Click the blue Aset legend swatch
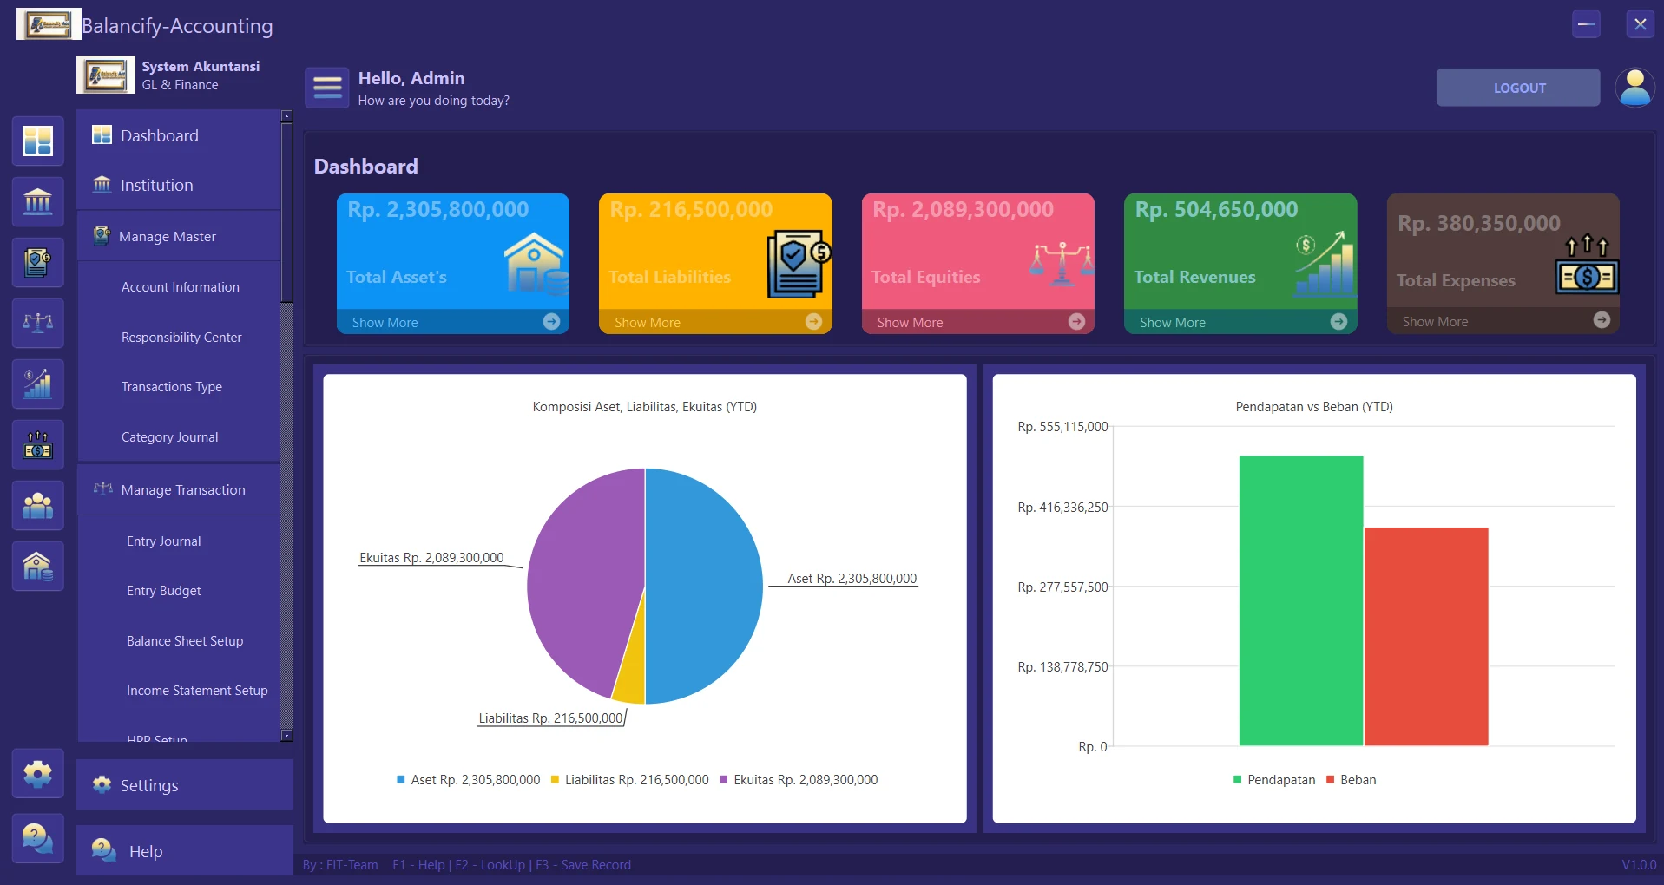The height and width of the screenshot is (885, 1664). tap(401, 780)
